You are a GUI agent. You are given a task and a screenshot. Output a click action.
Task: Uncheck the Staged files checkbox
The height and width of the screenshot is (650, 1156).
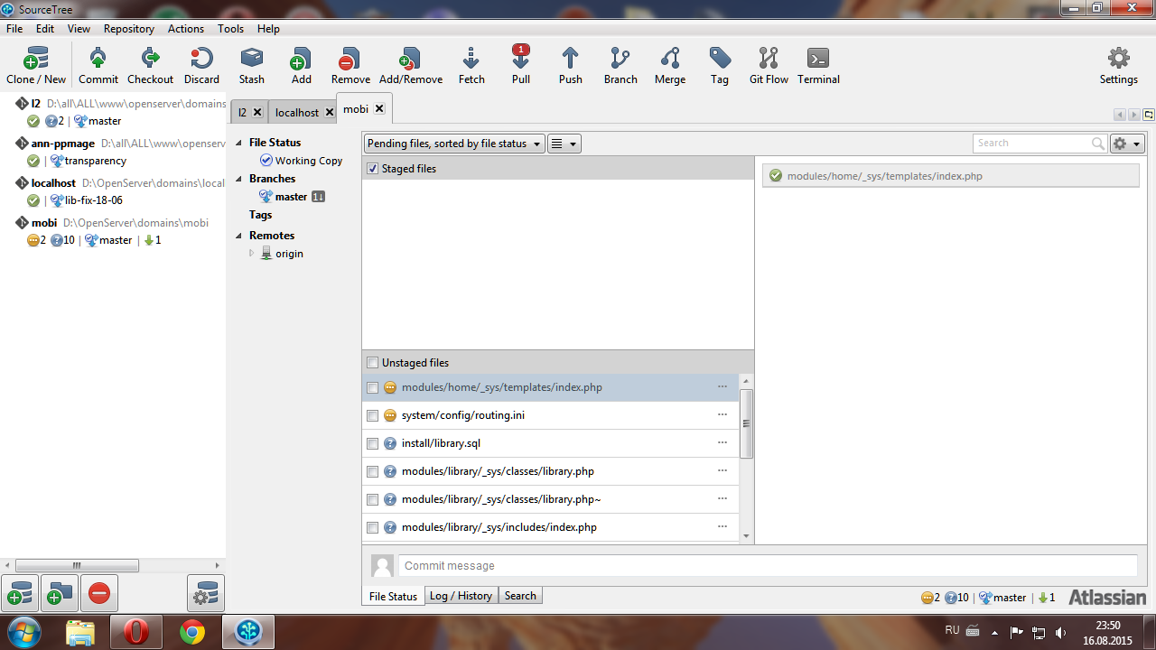[373, 169]
